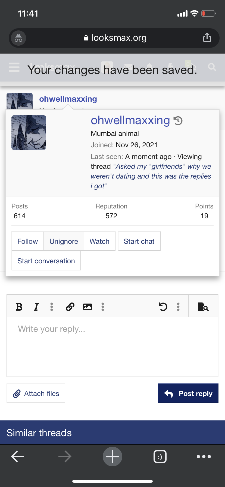Expand more insert options after image icon
Viewport: 225px width, 487px height.
(103, 307)
